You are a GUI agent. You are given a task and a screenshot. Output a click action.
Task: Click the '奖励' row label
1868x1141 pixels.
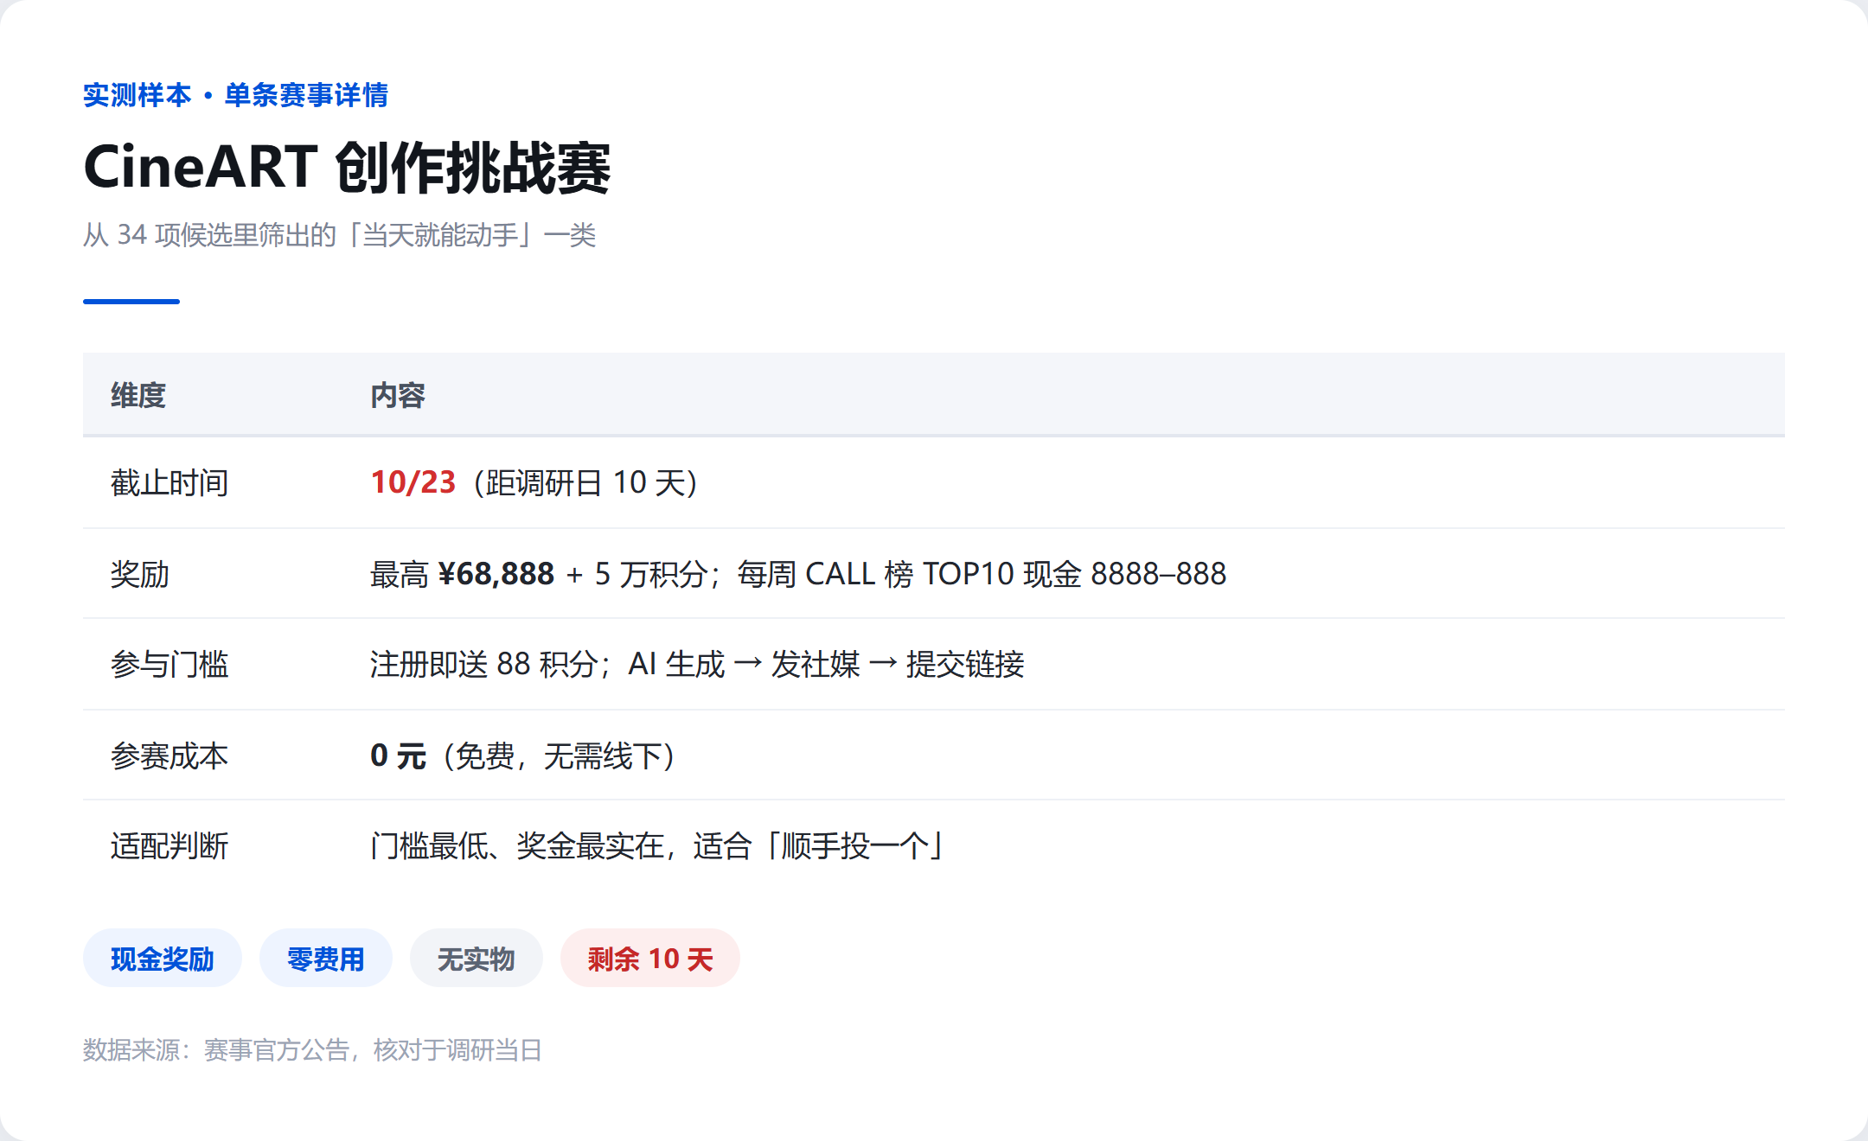coord(140,574)
